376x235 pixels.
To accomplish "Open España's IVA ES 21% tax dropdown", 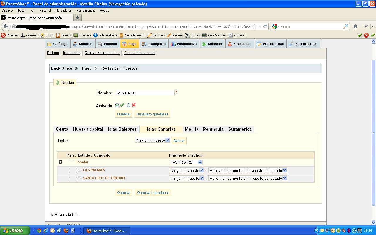I will click(186, 162).
